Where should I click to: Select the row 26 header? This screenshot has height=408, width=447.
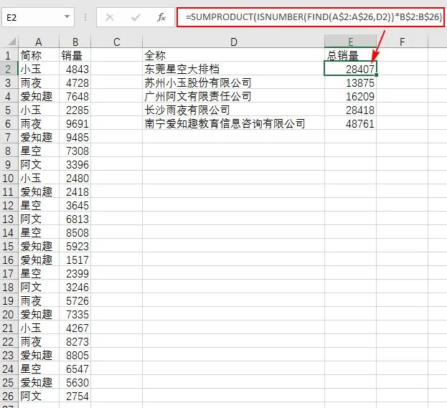click(9, 397)
